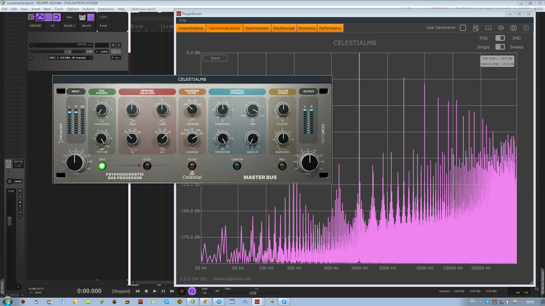Open PluginDoctor manual book icon
This screenshot has height=306, width=545.
(488, 28)
